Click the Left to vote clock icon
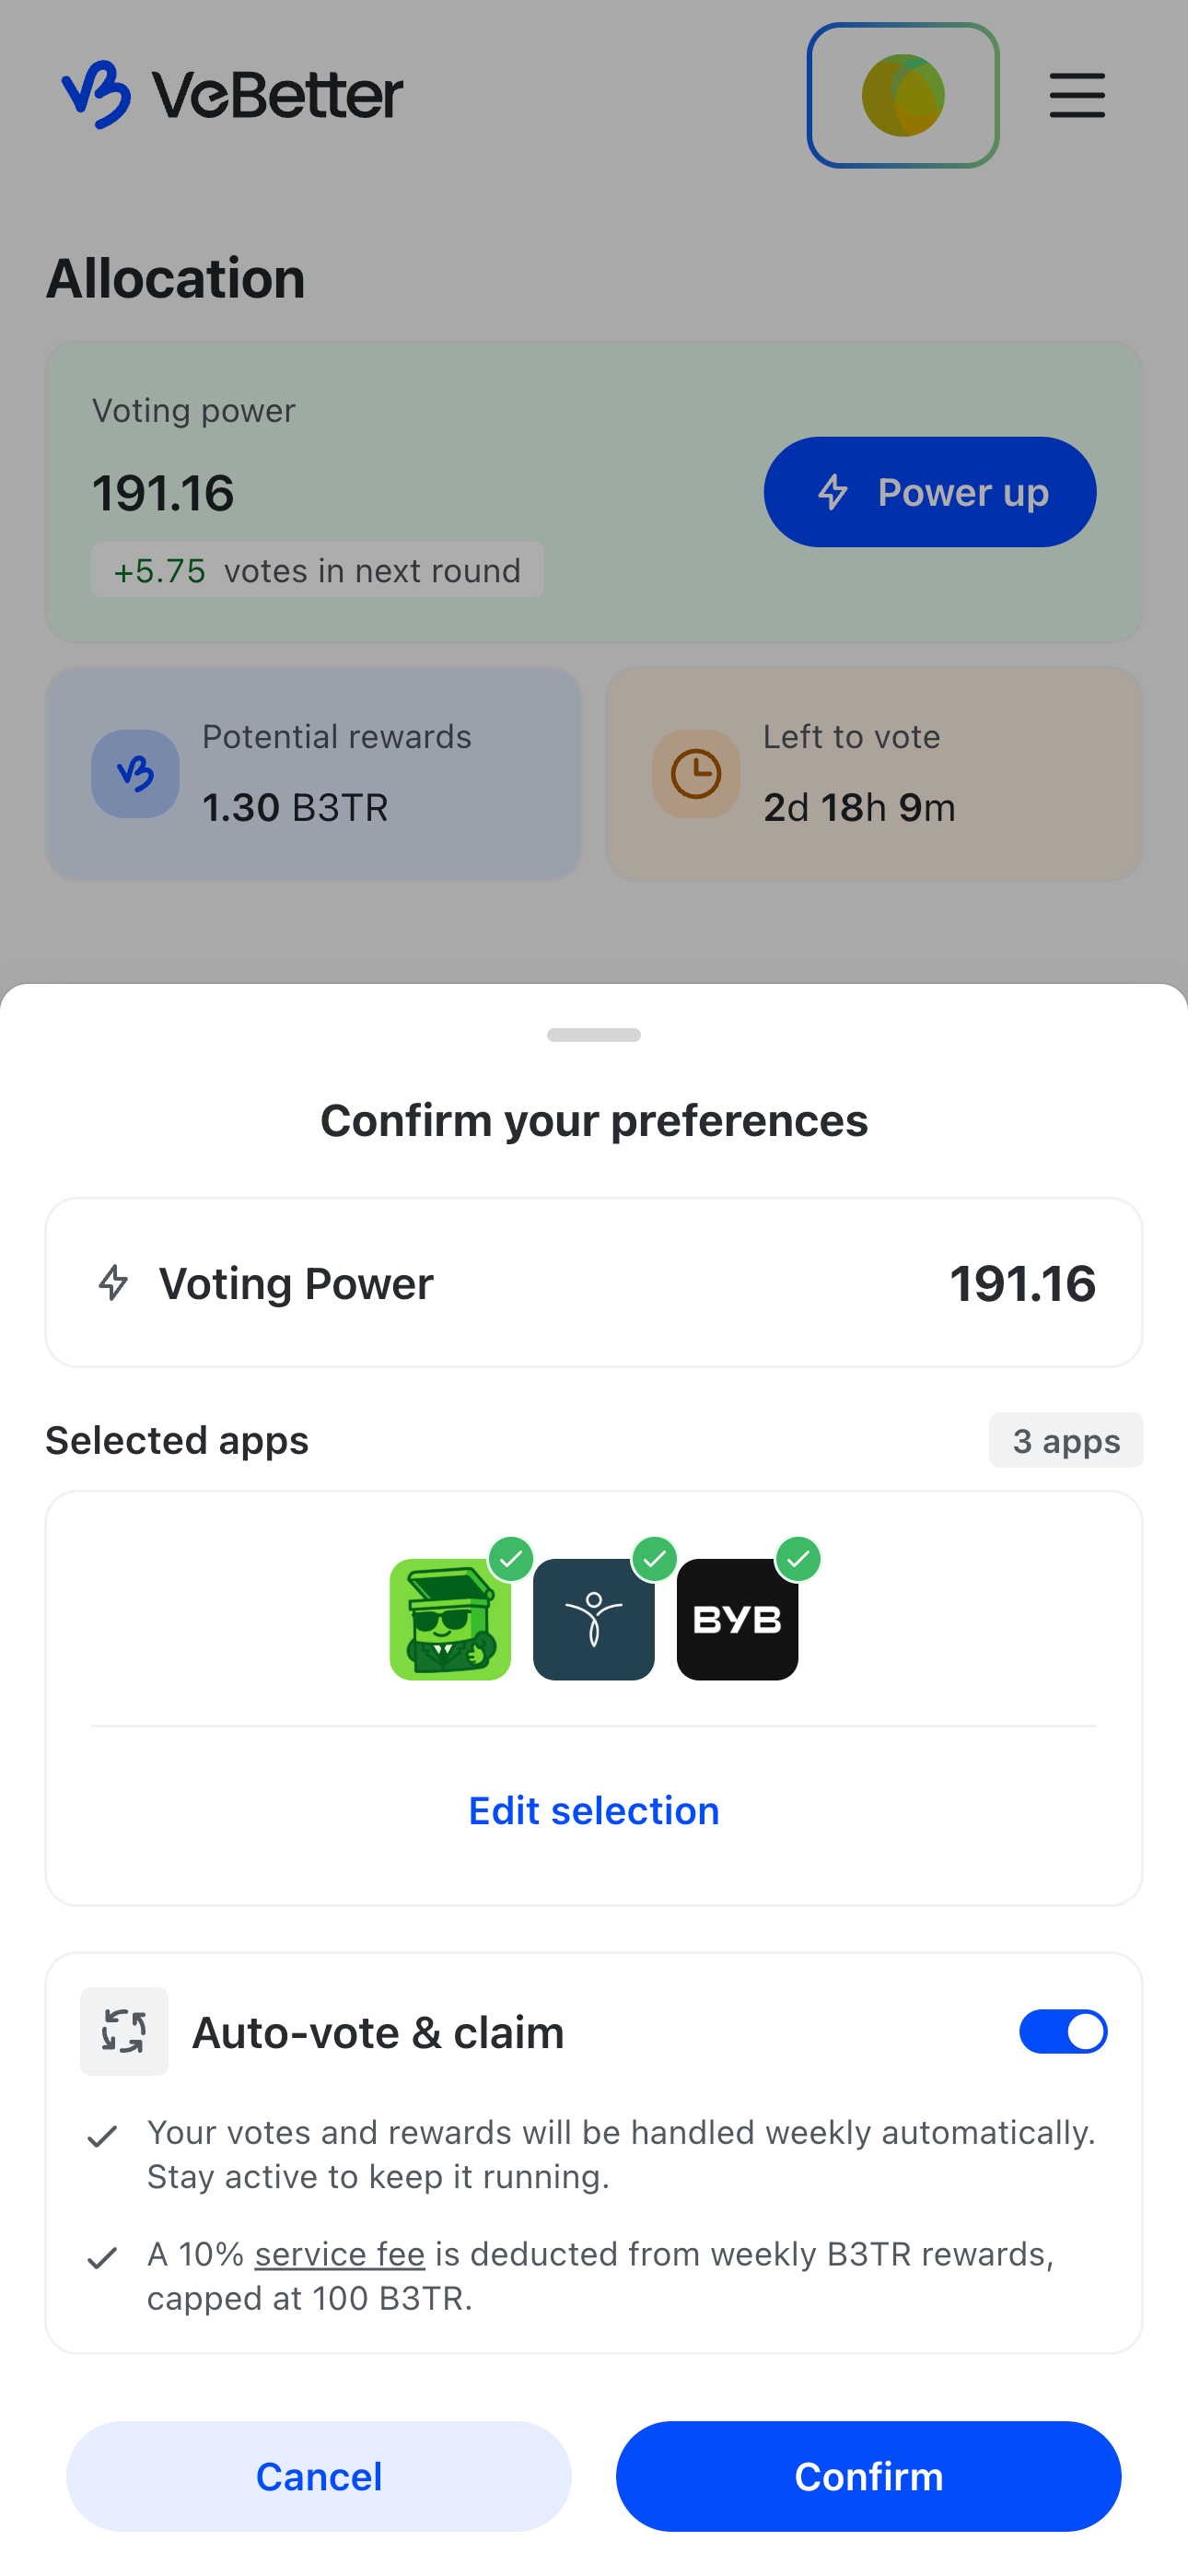This screenshot has width=1188, height=2576. click(x=695, y=773)
